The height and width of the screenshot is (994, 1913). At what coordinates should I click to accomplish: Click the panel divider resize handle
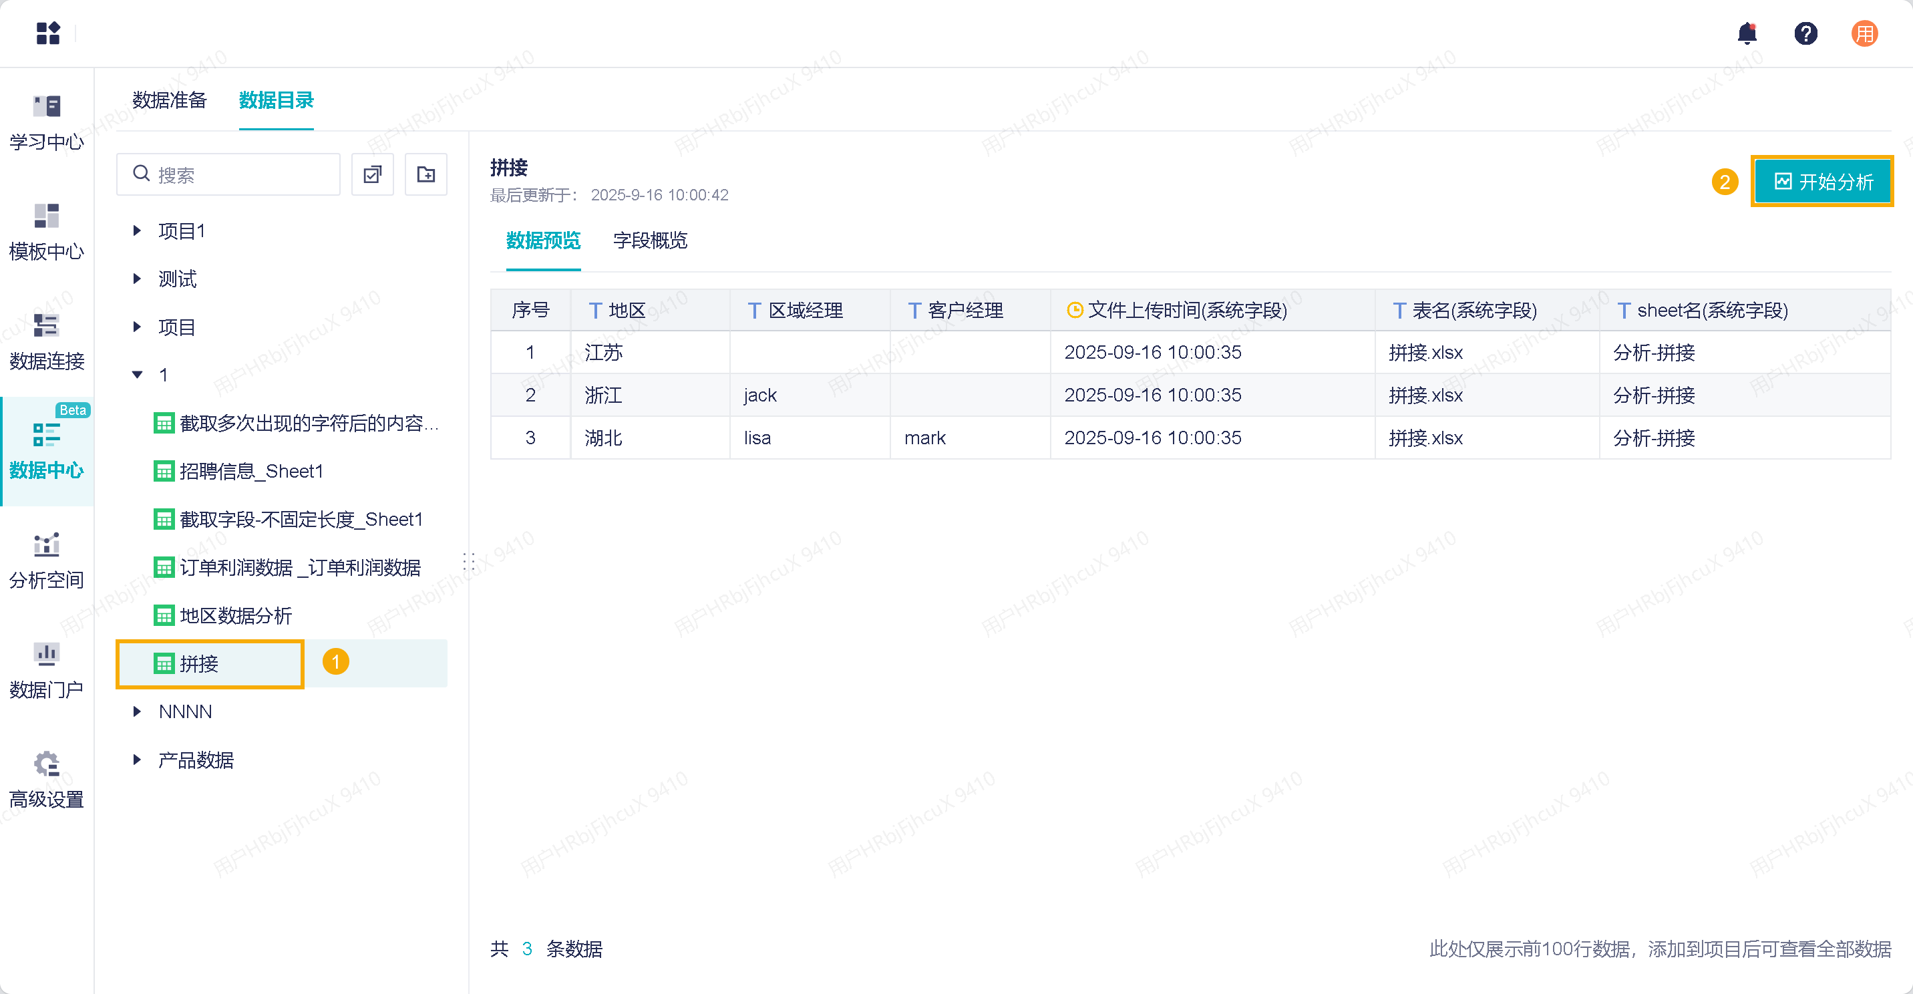[469, 562]
